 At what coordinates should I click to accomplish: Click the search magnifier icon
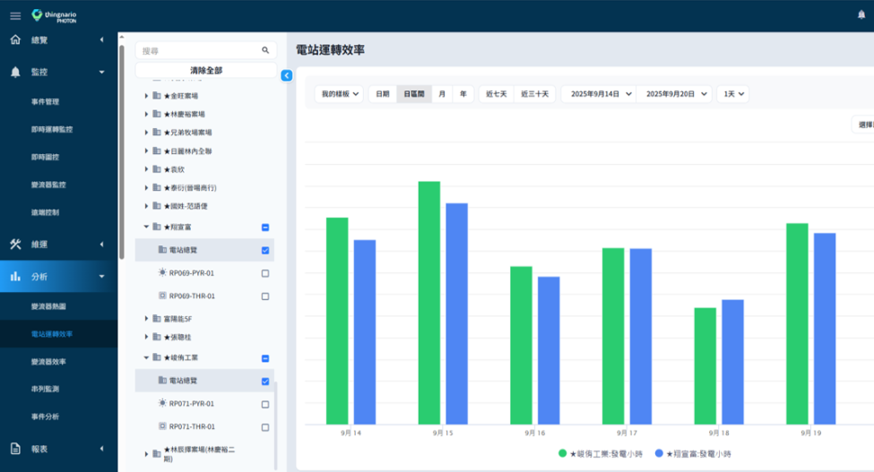(x=265, y=51)
